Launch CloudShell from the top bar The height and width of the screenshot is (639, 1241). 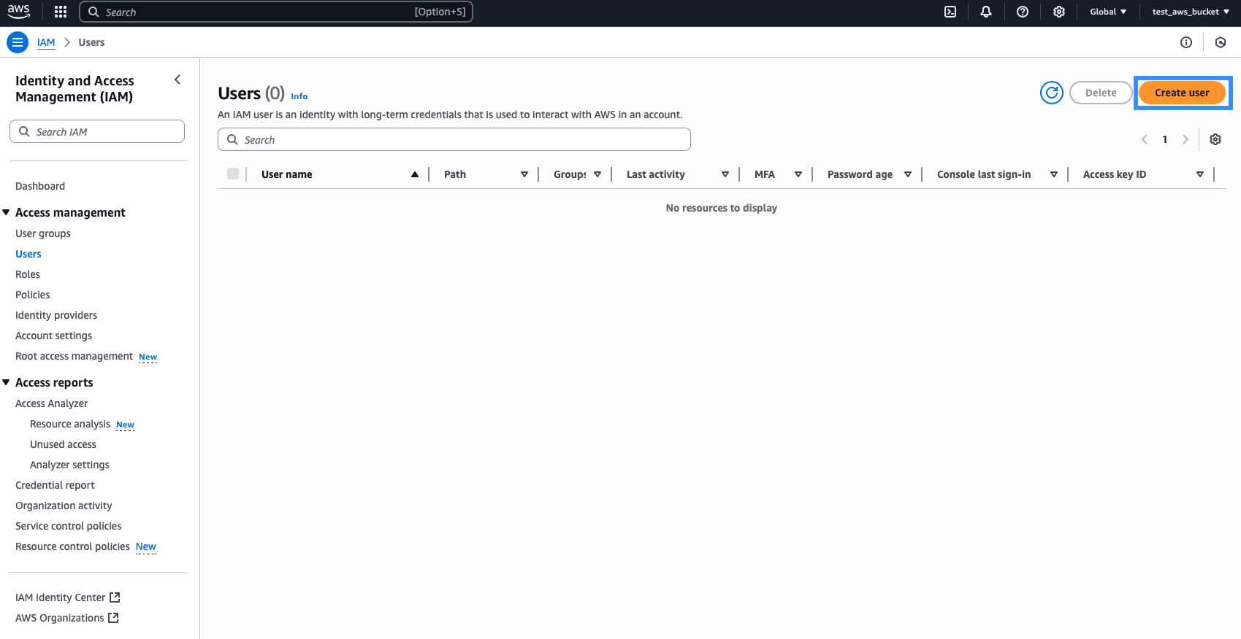tap(950, 12)
